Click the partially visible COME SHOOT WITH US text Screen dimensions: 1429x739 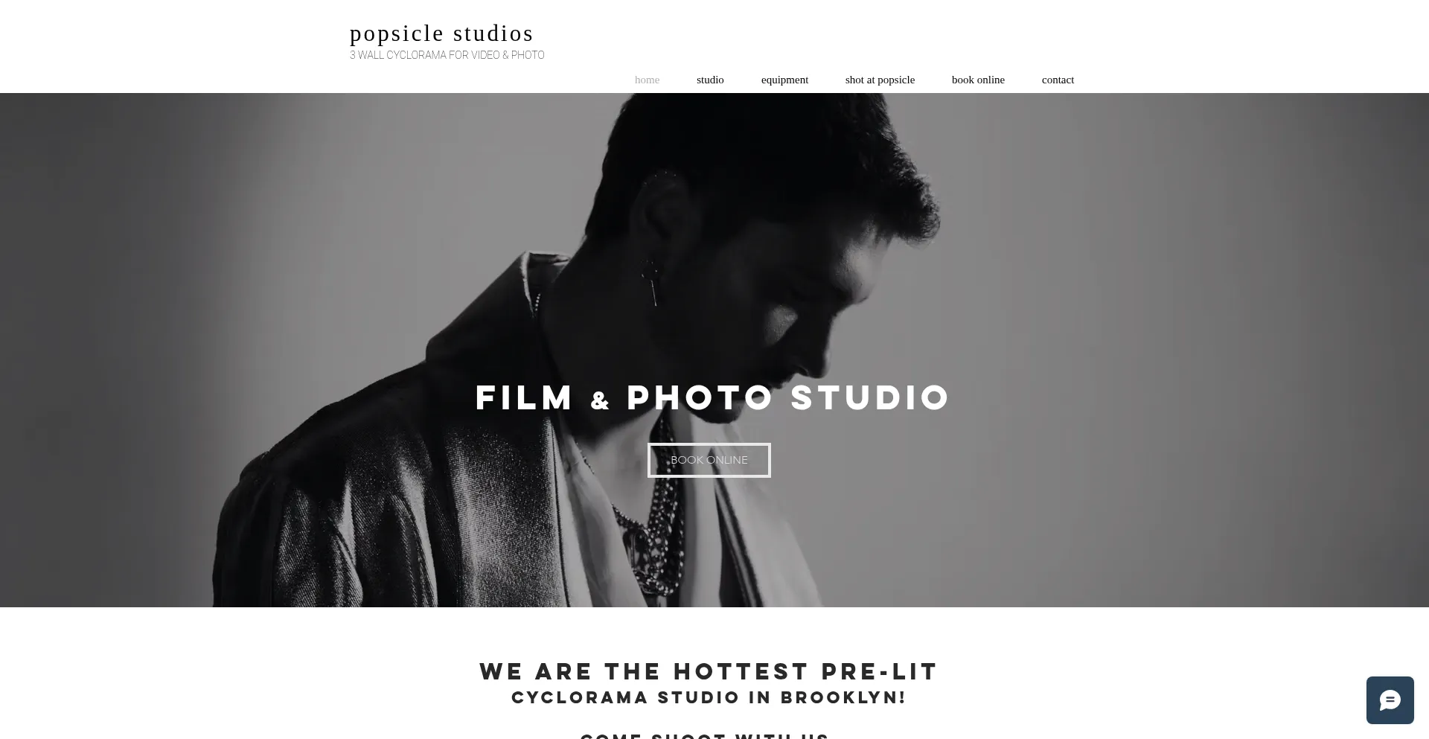tap(705, 735)
